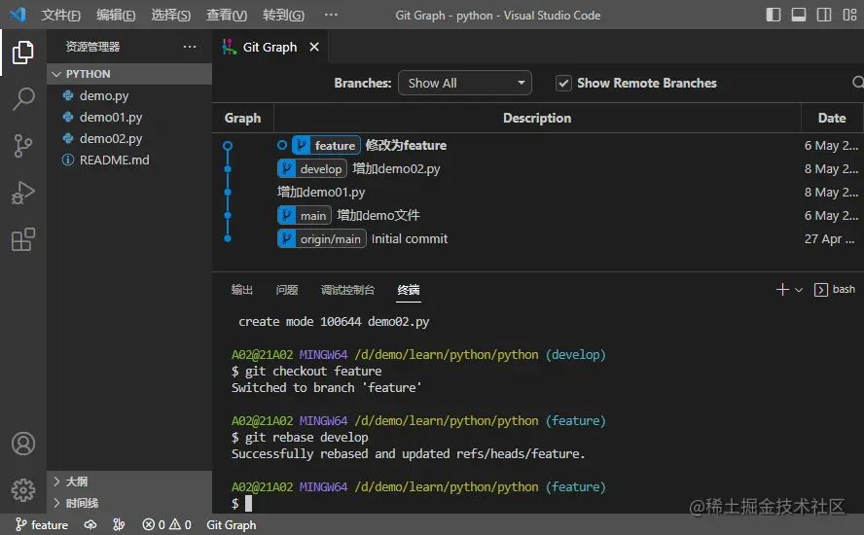Click errors and warnings status indicator
This screenshot has height=535, width=864.
point(167,525)
